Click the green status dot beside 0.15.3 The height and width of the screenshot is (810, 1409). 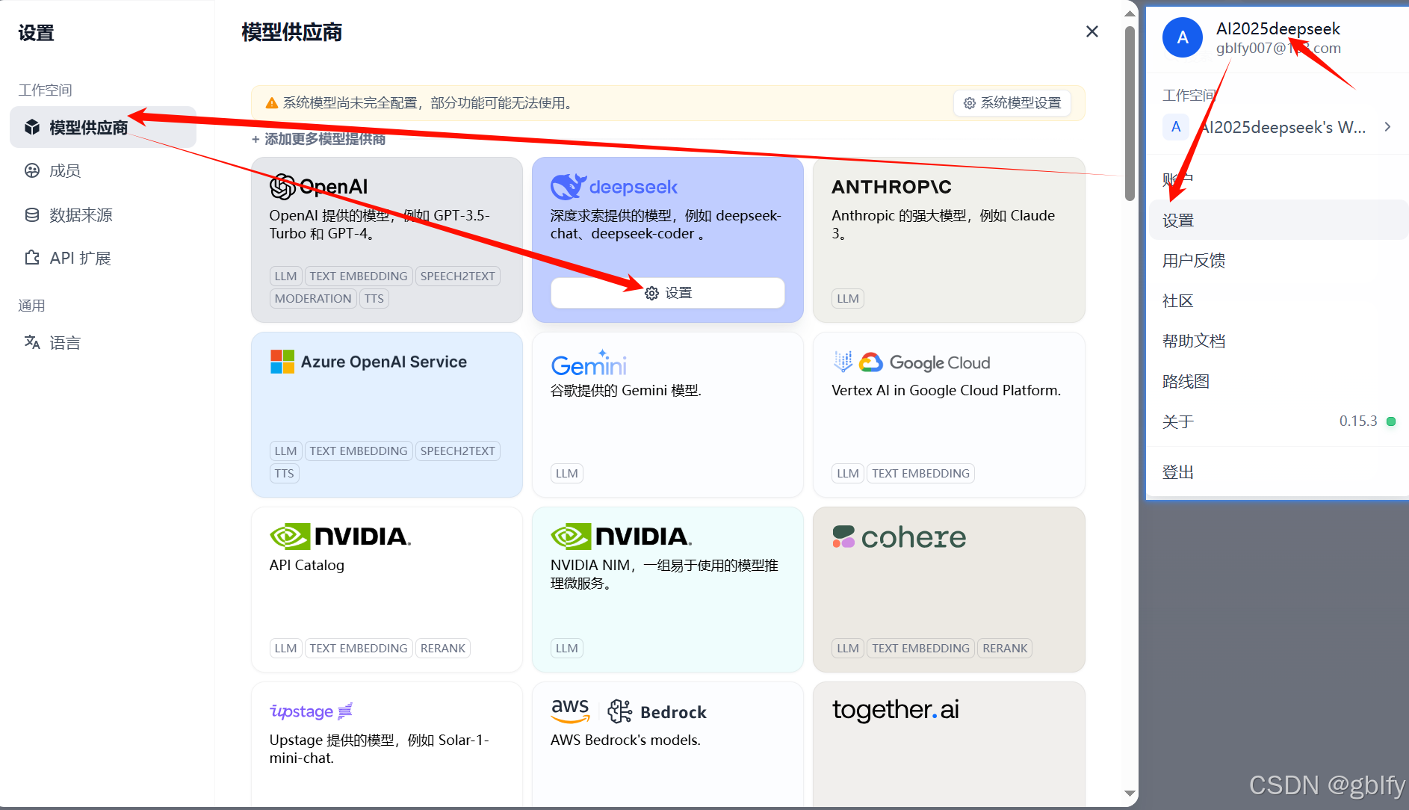click(1391, 421)
